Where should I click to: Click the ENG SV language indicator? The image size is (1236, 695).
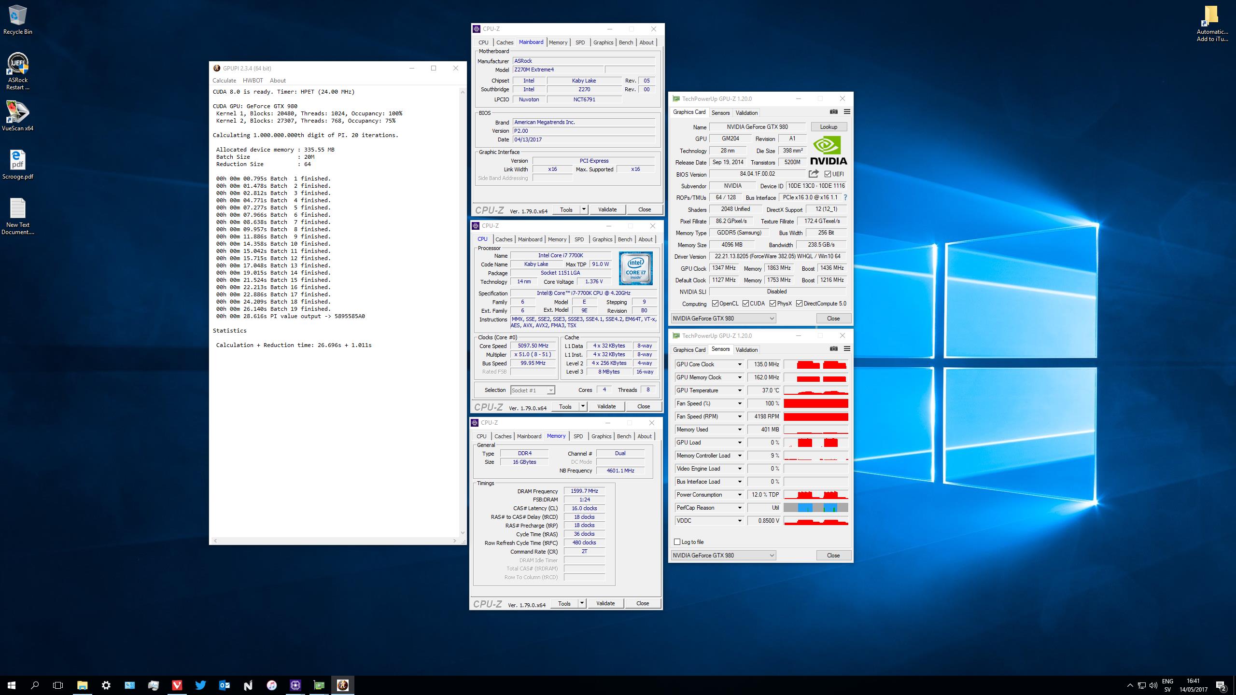click(x=1167, y=685)
